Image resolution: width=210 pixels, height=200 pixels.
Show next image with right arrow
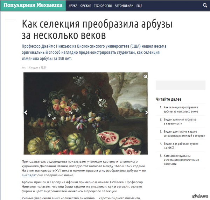coord(146,113)
